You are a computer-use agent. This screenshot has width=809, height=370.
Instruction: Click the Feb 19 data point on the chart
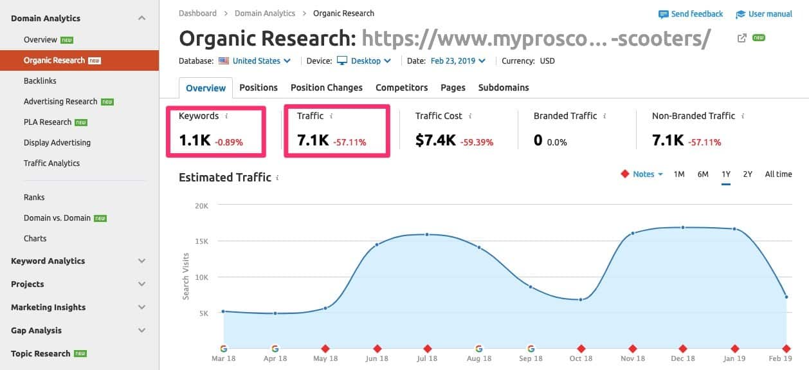click(x=786, y=297)
